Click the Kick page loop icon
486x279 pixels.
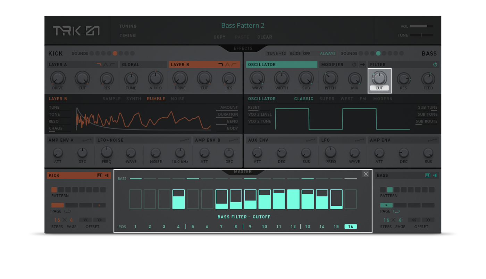(x=67, y=211)
